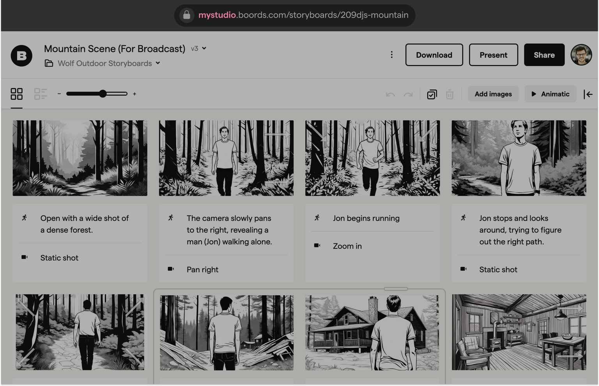Expand the Wolf Outdoor Storyboards folder dropdown

coord(158,63)
